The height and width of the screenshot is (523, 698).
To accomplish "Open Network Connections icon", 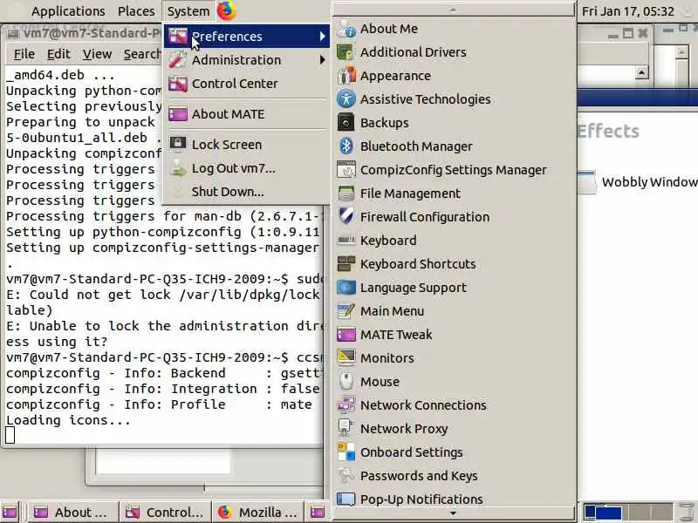I will (x=346, y=404).
